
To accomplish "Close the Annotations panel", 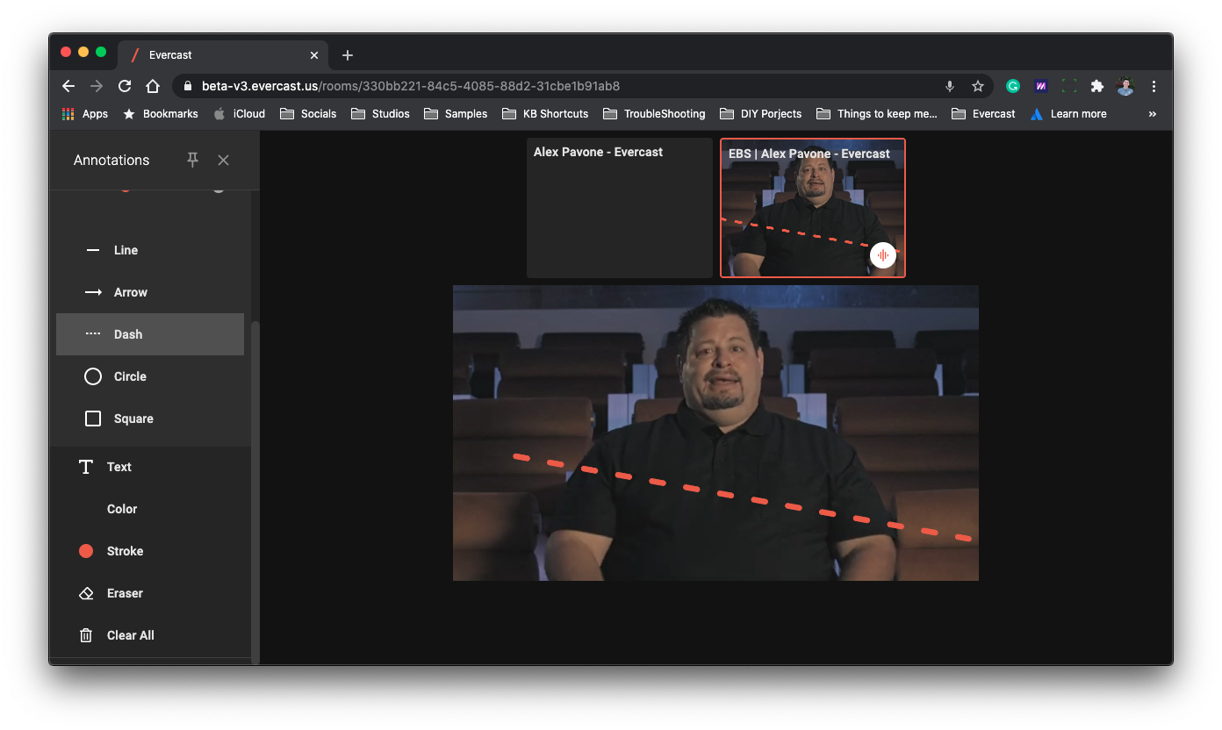I will 224,160.
